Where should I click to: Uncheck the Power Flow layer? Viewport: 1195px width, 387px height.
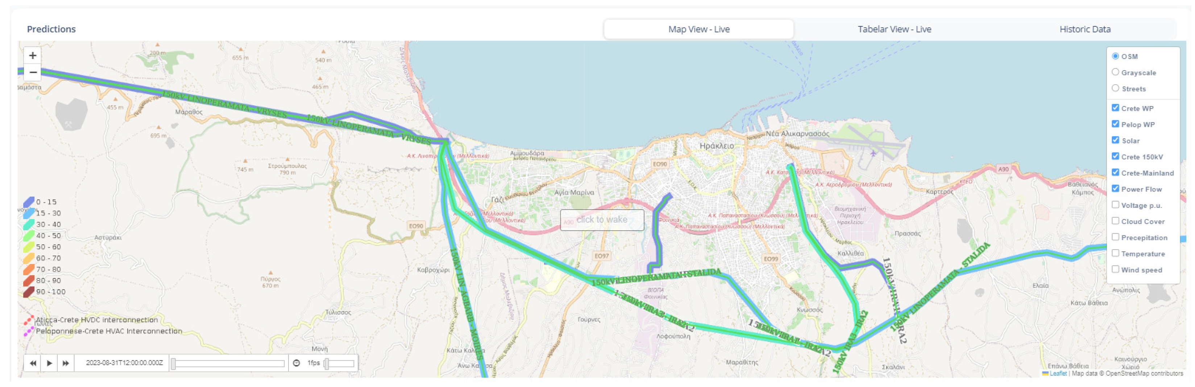click(x=1116, y=189)
